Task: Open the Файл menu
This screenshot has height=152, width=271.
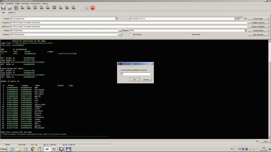Action: pyautogui.click(x=2, y=3)
